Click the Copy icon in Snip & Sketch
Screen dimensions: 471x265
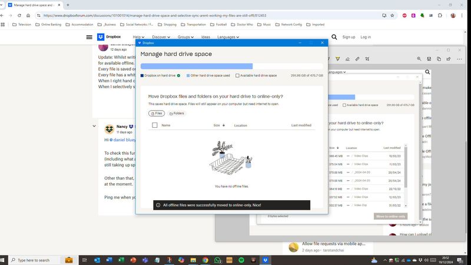(x=439, y=59)
